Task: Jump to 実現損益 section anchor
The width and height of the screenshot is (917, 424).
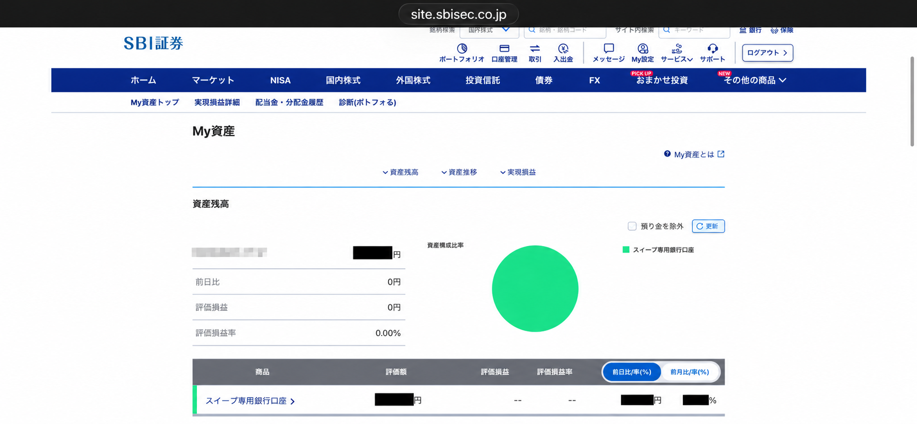Action: pyautogui.click(x=518, y=172)
